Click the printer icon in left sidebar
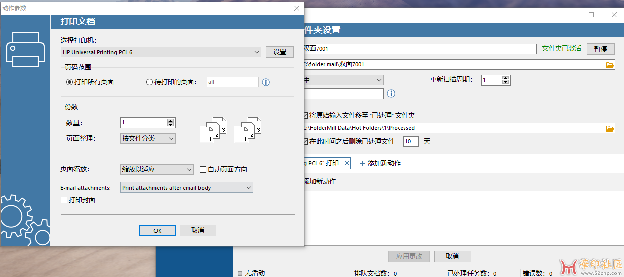The width and height of the screenshot is (624, 277). pos(22,50)
